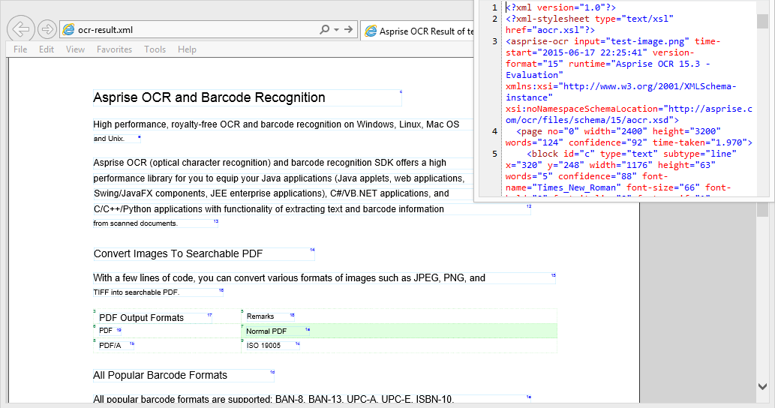This screenshot has height=408, width=775.
Task: Select the green highlighted Normal PDF cell
Action: (x=399, y=331)
